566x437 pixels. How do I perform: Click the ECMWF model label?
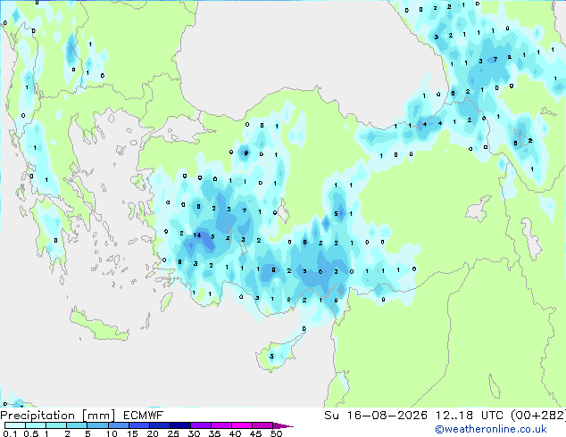(144, 416)
